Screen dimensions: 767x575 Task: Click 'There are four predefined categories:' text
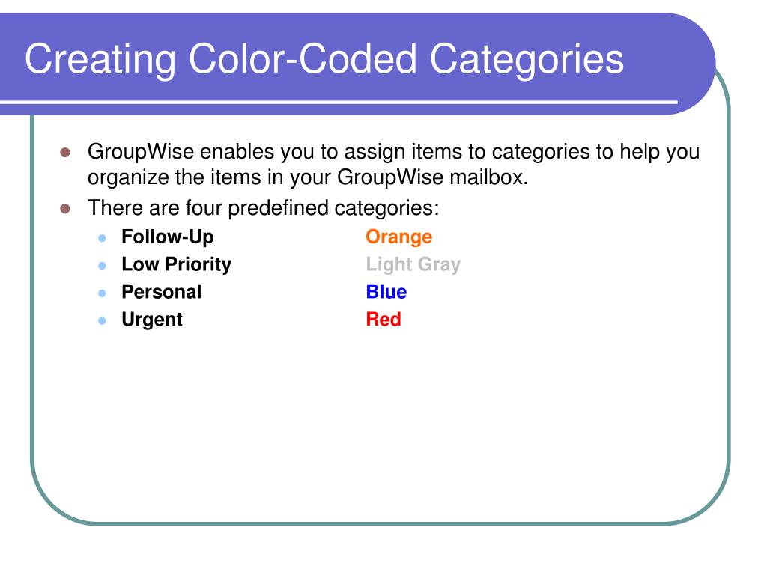point(264,208)
